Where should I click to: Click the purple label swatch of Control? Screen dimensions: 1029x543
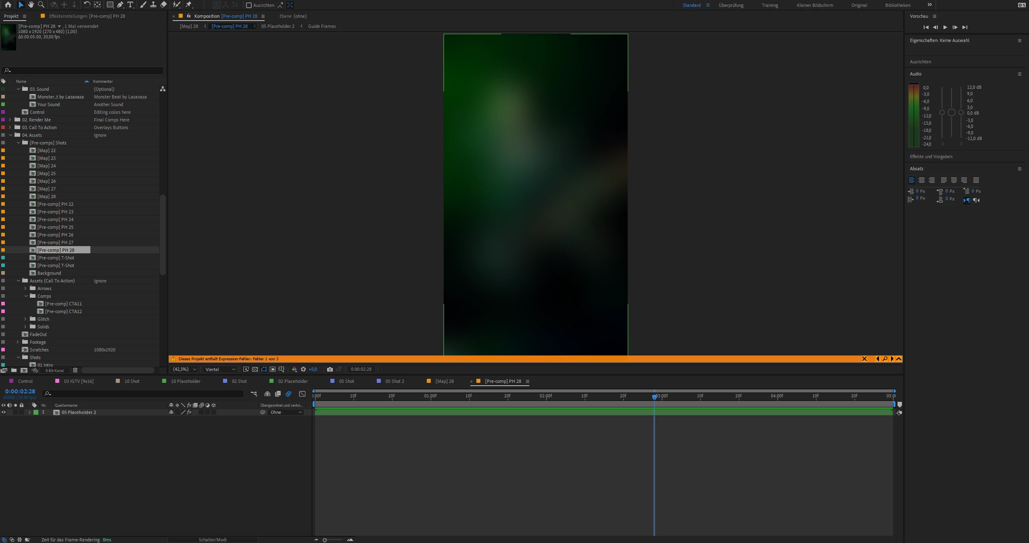[3, 112]
